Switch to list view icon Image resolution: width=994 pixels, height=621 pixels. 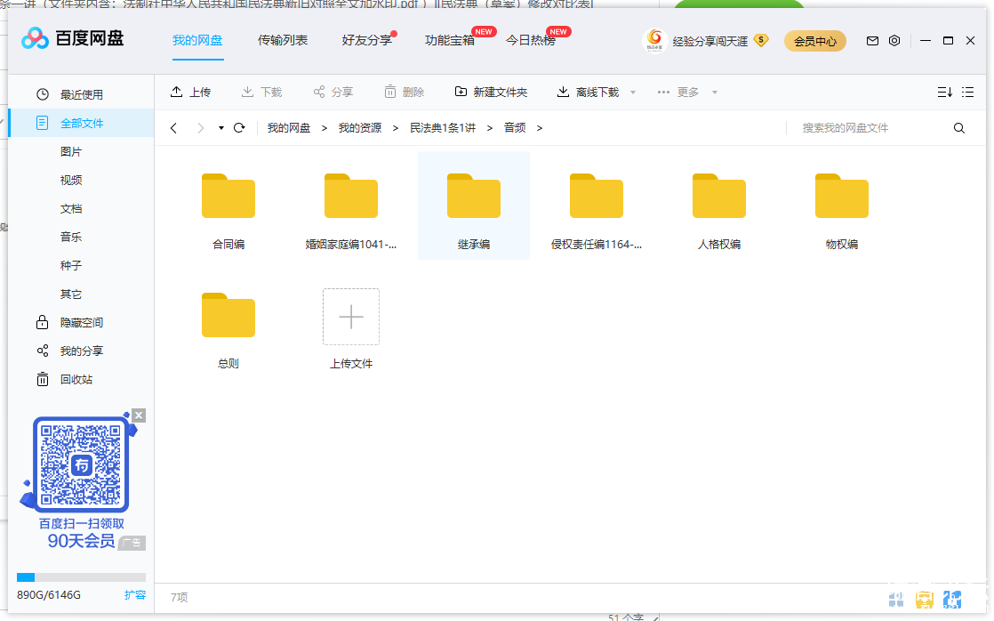(967, 93)
